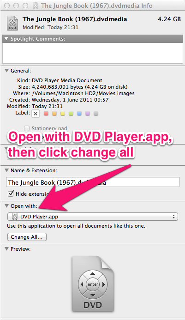Apply the green label color
The height and width of the screenshot is (320, 185).
click(x=71, y=113)
